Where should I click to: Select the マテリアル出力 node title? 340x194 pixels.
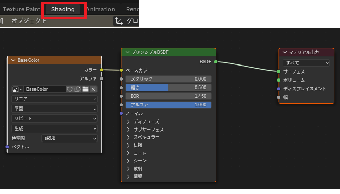[x=304, y=52]
